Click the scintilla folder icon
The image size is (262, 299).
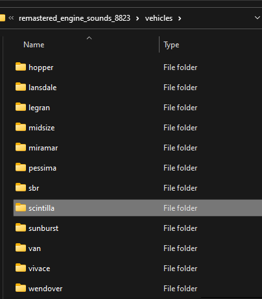21,208
